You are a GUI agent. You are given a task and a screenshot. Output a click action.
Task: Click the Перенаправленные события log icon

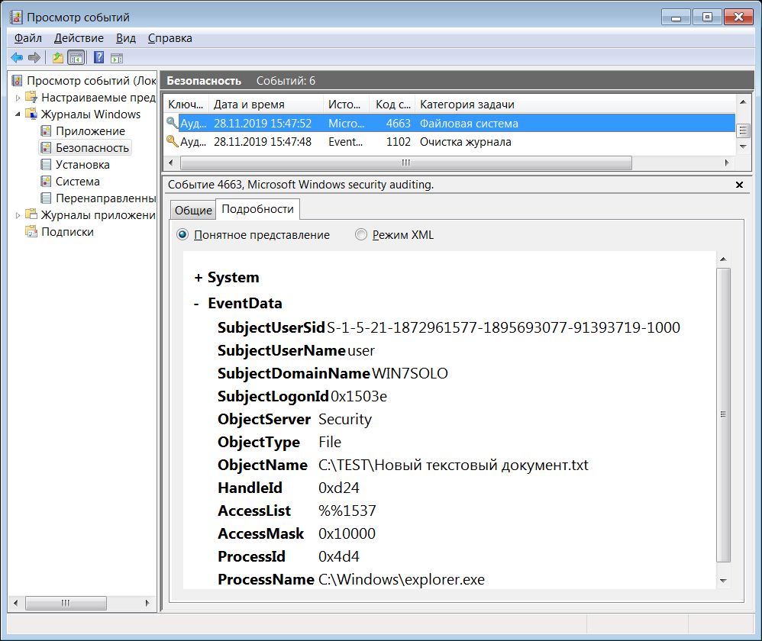pos(46,198)
